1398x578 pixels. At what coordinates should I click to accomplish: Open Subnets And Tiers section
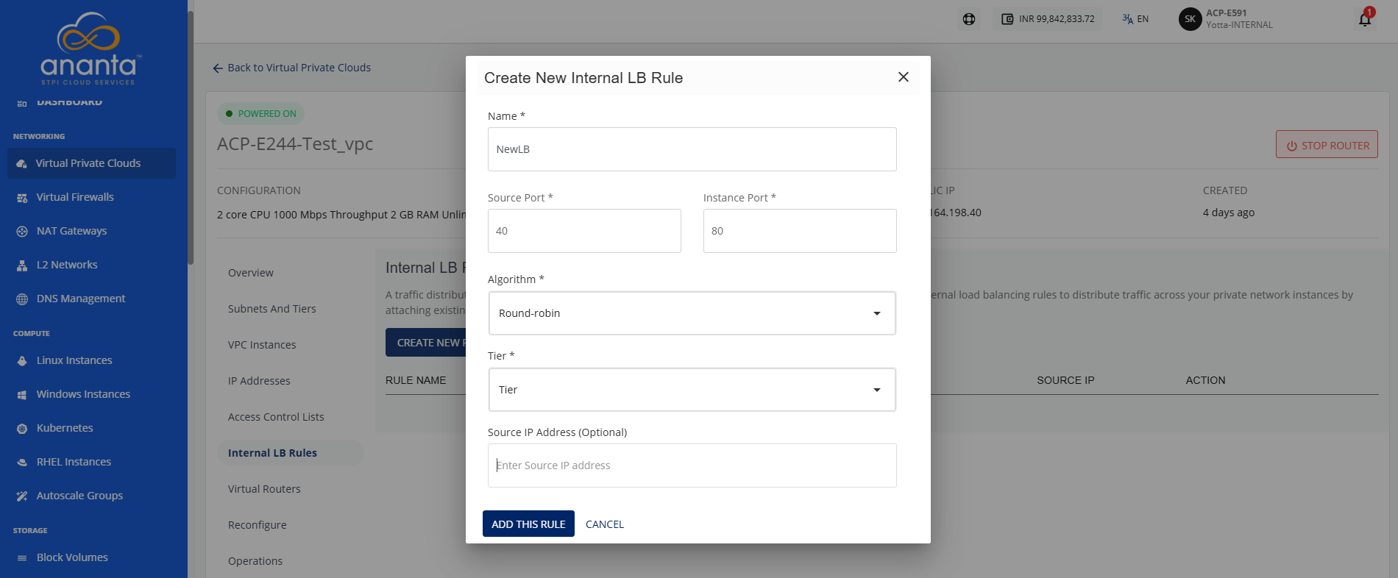272,309
